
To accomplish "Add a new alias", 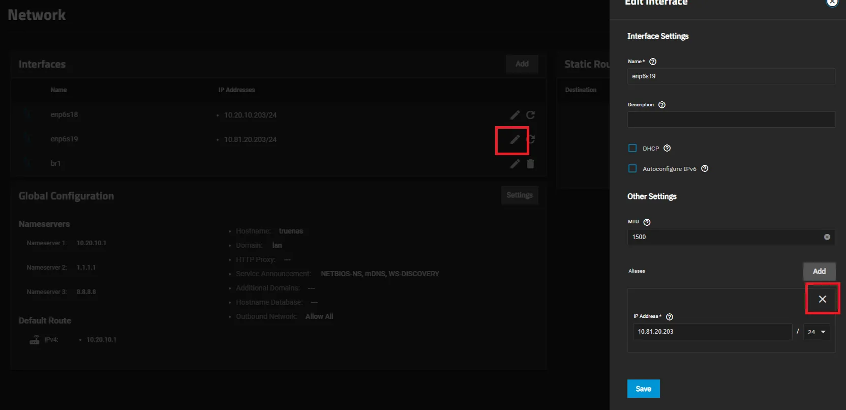I will (819, 271).
